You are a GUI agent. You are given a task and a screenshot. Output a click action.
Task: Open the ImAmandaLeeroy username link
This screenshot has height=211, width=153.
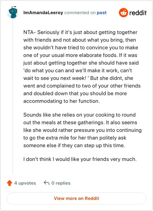[x=43, y=13]
